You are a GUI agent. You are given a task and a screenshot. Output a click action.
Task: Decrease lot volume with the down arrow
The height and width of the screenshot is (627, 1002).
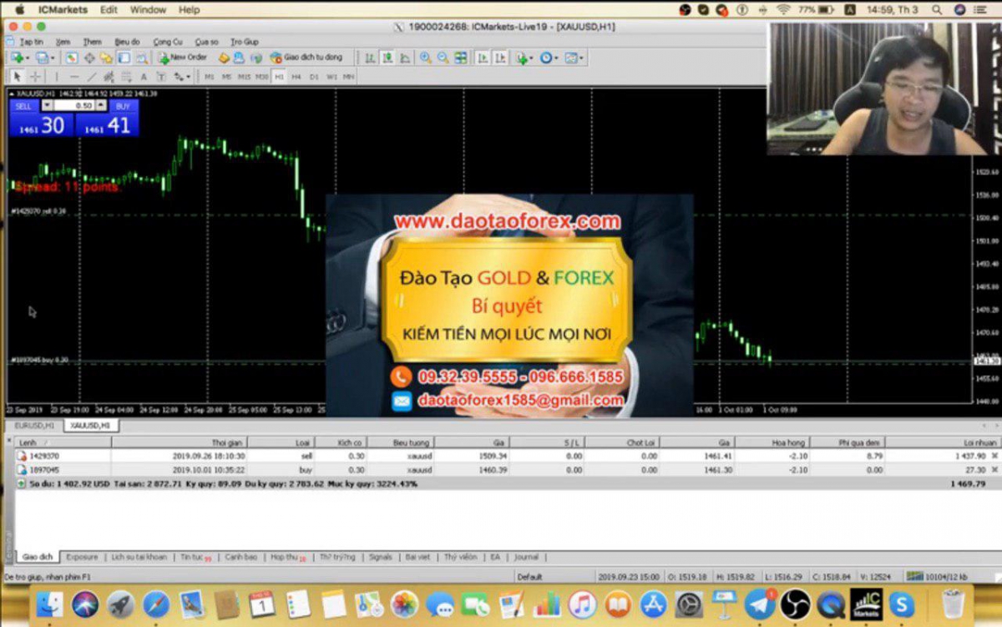click(x=47, y=106)
